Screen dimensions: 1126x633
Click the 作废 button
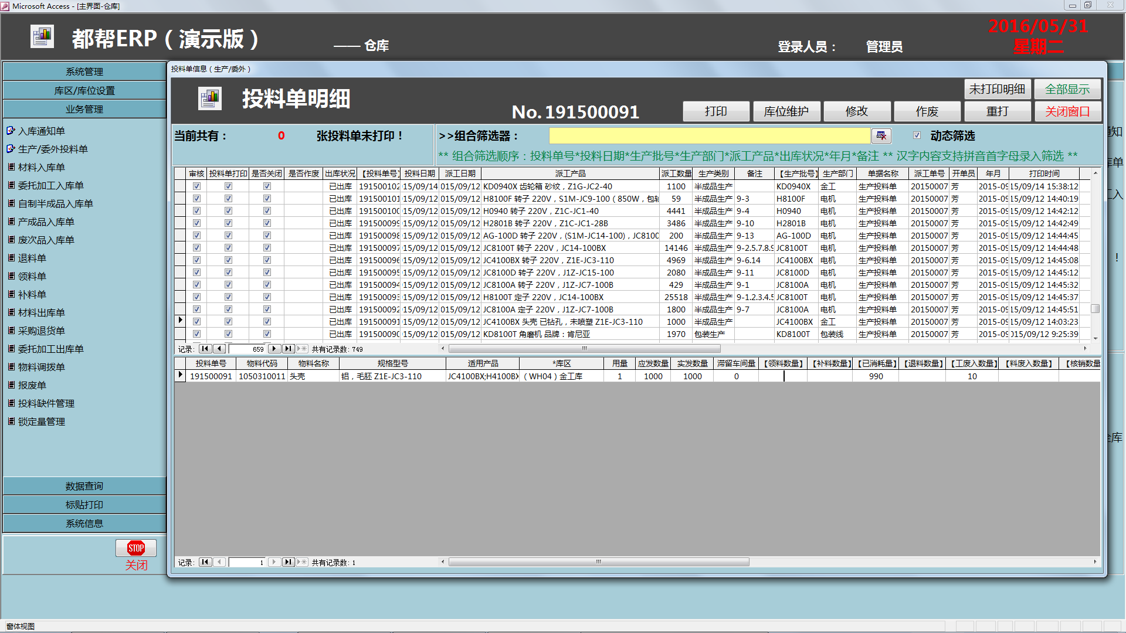[x=927, y=111]
